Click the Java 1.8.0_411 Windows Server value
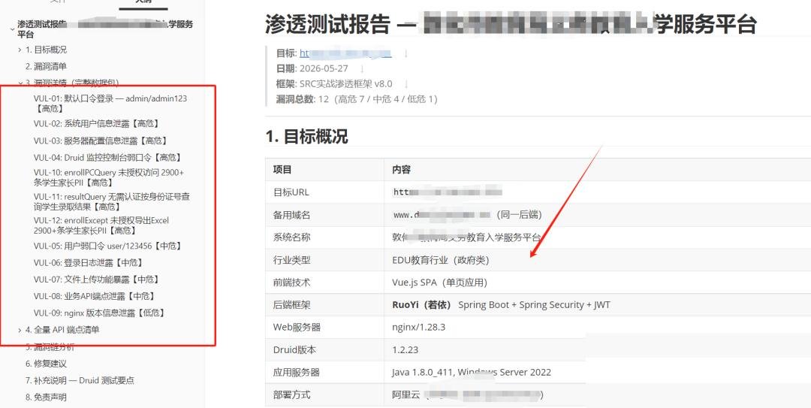 tap(472, 372)
